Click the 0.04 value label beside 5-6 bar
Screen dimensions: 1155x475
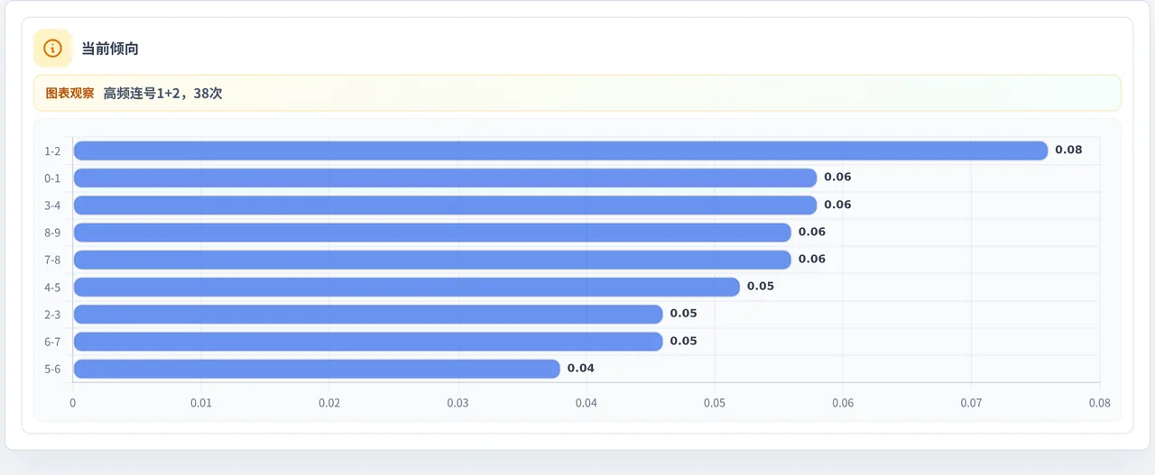[x=581, y=369]
